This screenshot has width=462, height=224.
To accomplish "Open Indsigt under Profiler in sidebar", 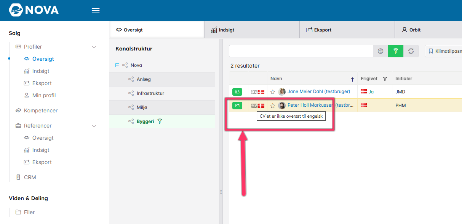I will 41,71.
